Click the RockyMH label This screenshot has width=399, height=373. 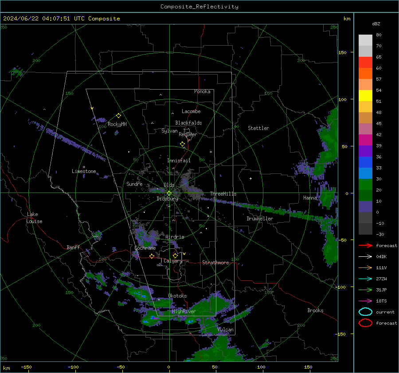pyautogui.click(x=117, y=124)
